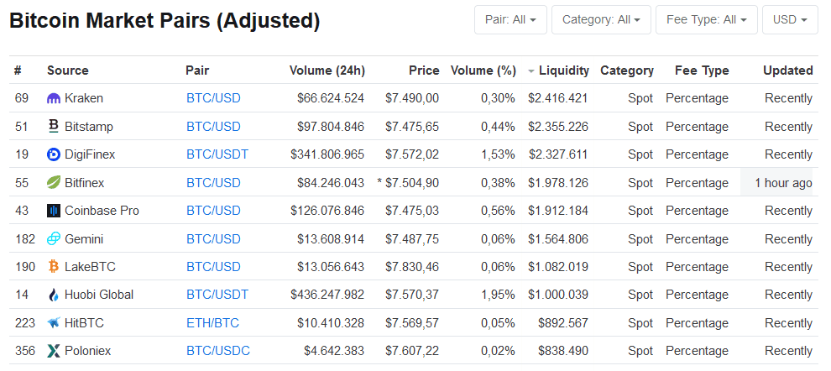The height and width of the screenshot is (371, 831).
Task: Click the Kraken exchange logo icon
Action: point(54,98)
